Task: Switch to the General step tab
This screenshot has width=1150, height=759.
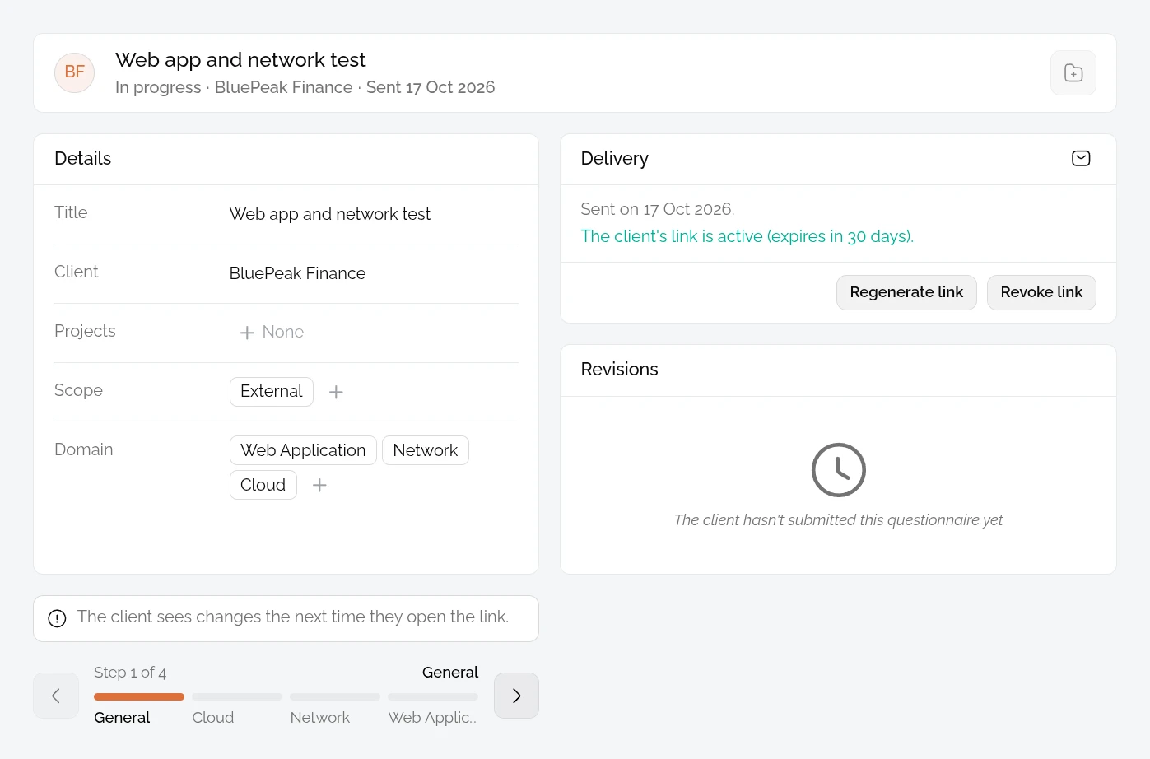Action: click(122, 717)
